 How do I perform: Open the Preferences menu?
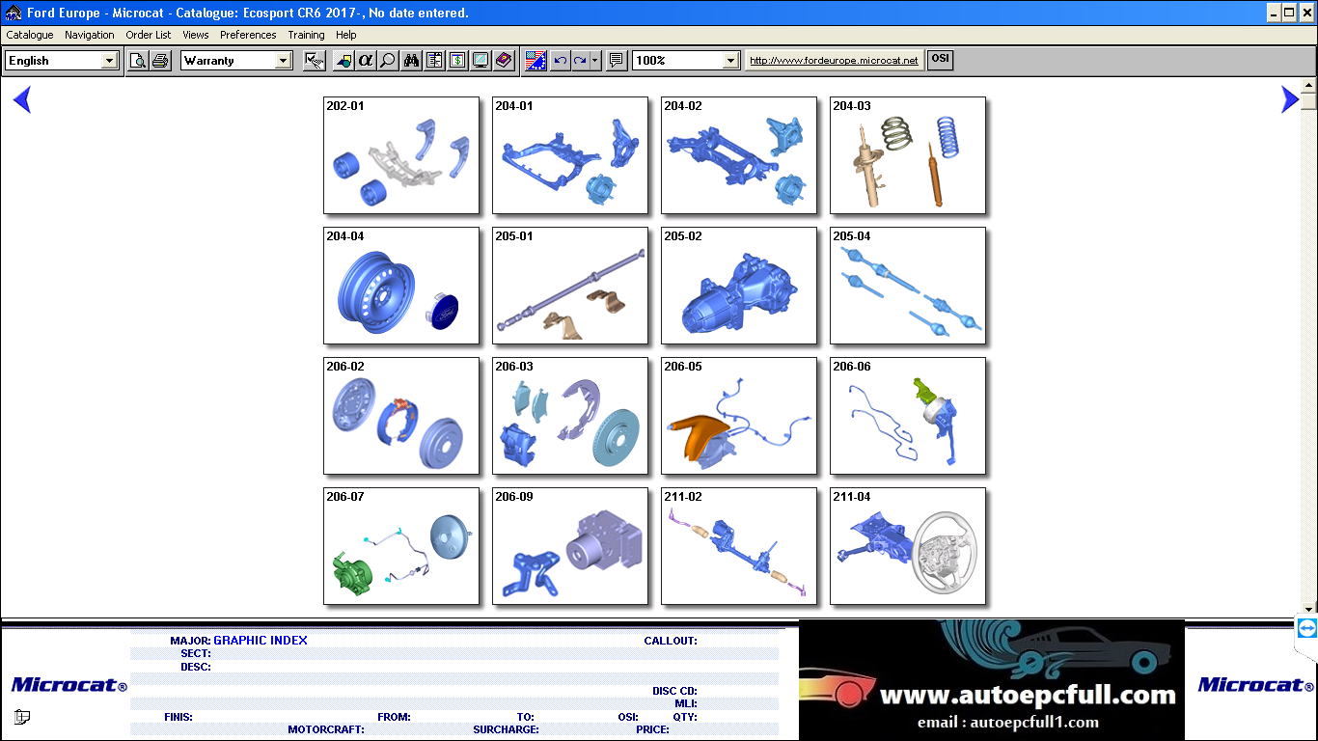(248, 35)
